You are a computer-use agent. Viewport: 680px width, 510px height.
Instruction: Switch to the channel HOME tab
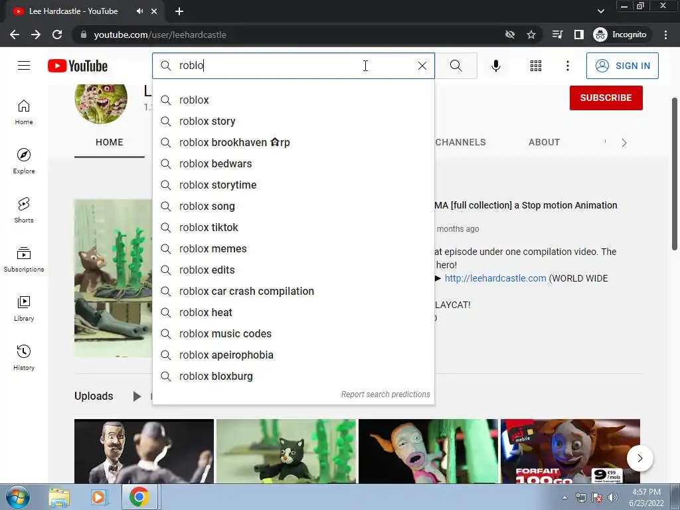(110, 142)
